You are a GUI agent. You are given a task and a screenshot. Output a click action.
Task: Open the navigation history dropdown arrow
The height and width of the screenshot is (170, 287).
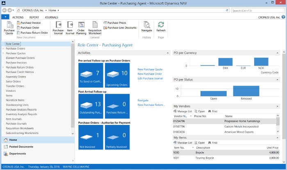[x=13, y=10]
